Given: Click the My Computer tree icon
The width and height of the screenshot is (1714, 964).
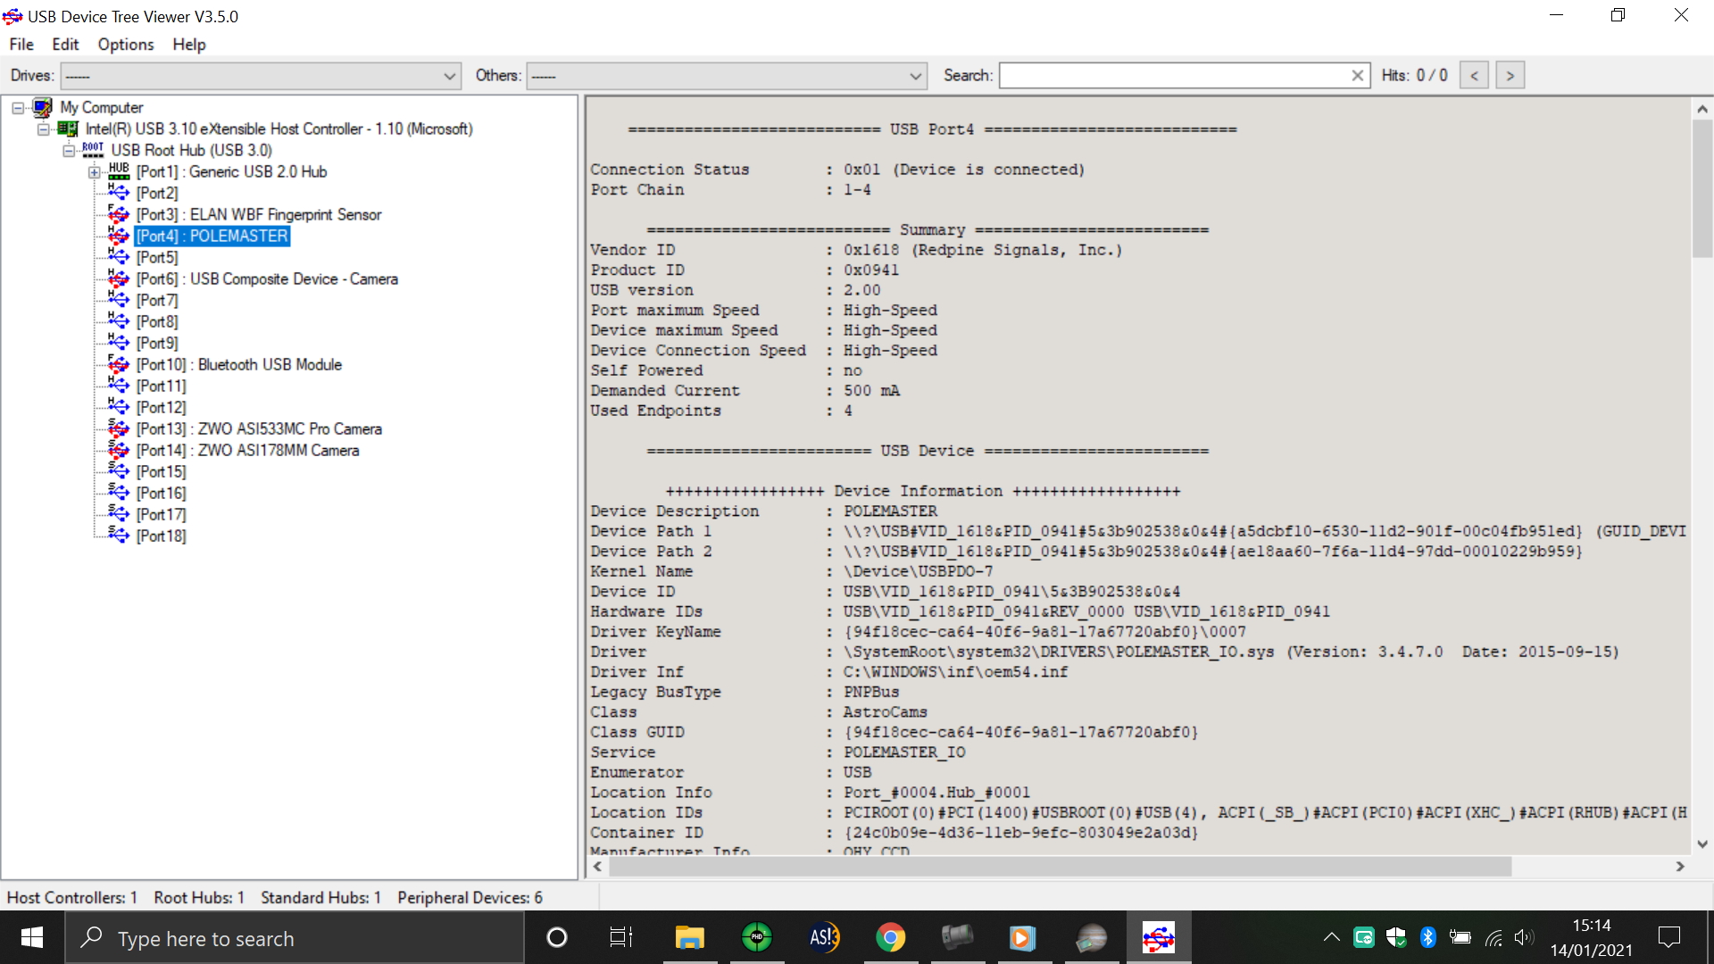Looking at the screenshot, I should pos(42,108).
